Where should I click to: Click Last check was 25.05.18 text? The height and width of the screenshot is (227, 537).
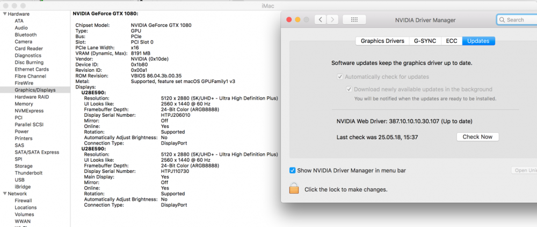pyautogui.click(x=377, y=137)
